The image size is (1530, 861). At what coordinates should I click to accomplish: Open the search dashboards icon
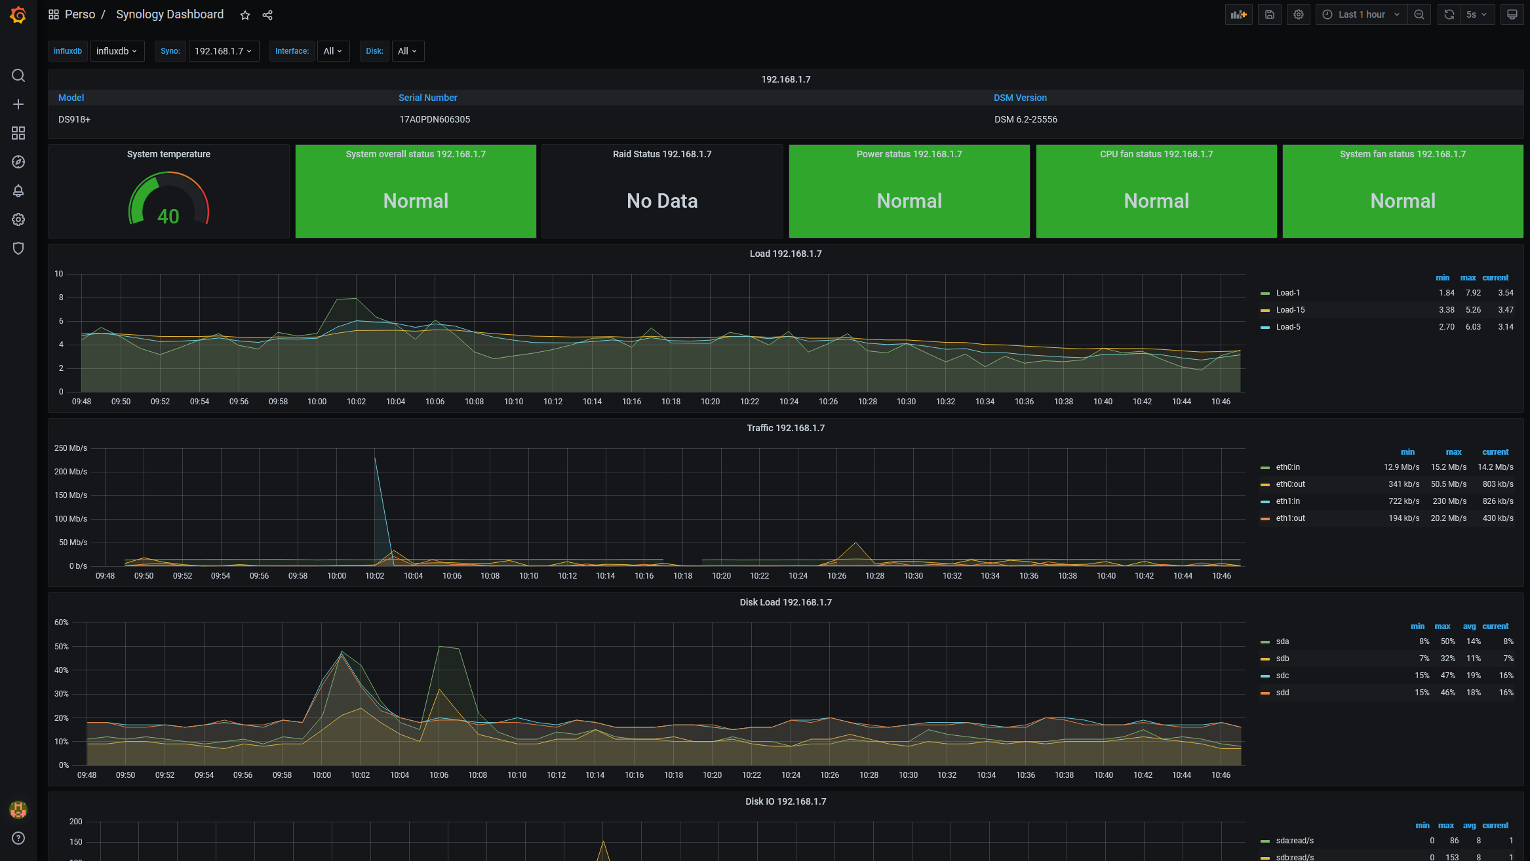[x=18, y=75]
